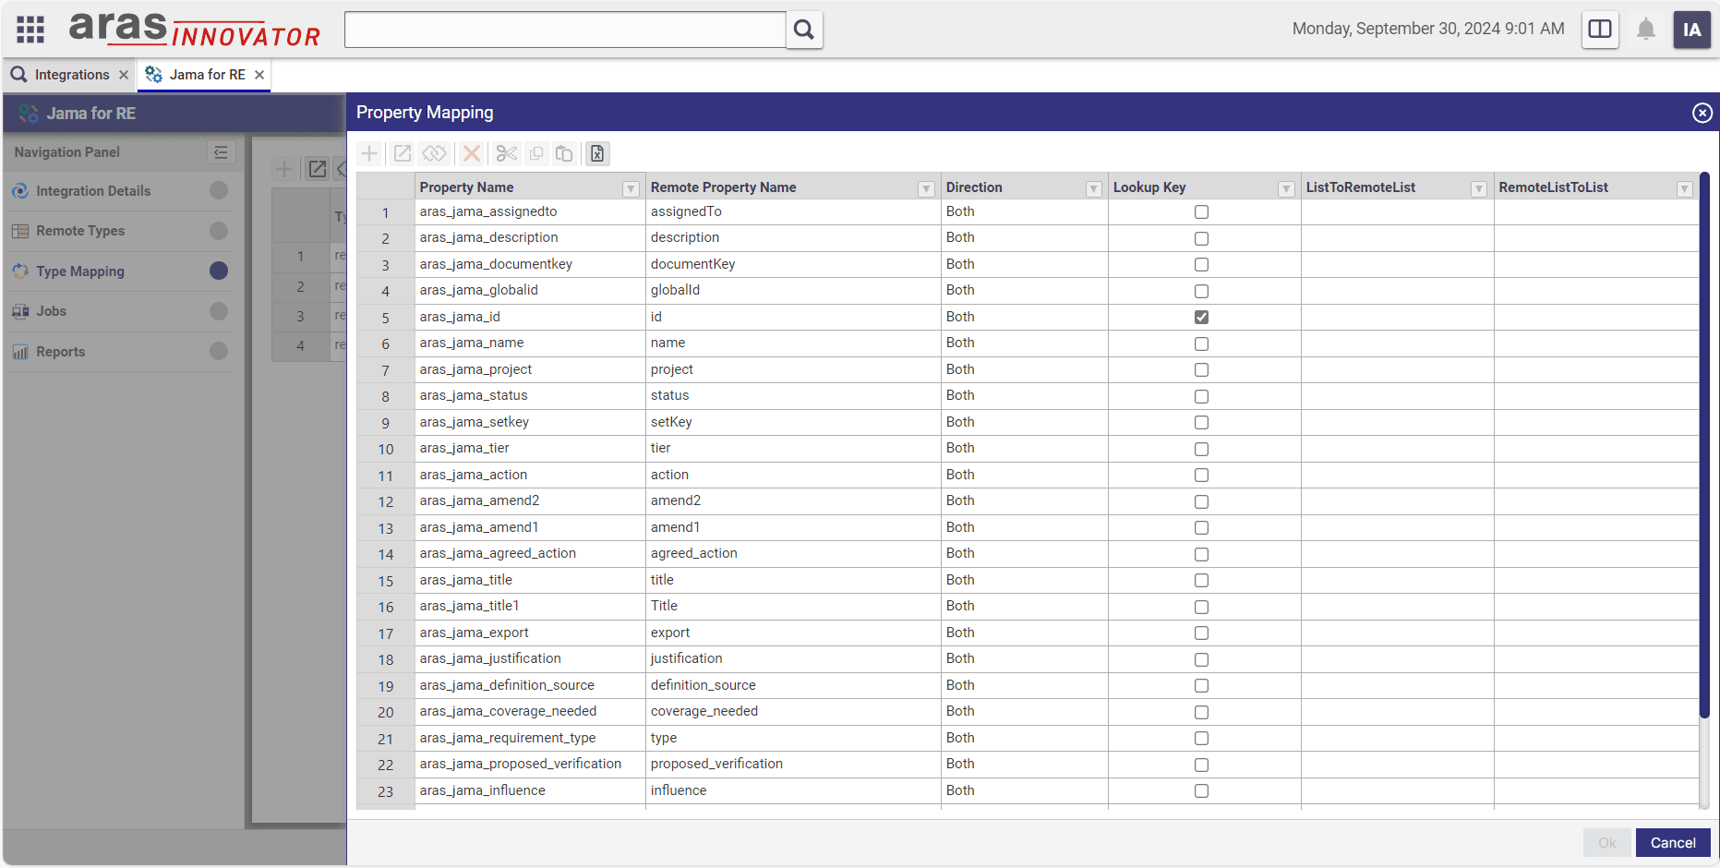Viewport: 1720px width, 868px height.
Task: Click the open item icon in the Property Mapping toolbar
Action: tap(403, 153)
